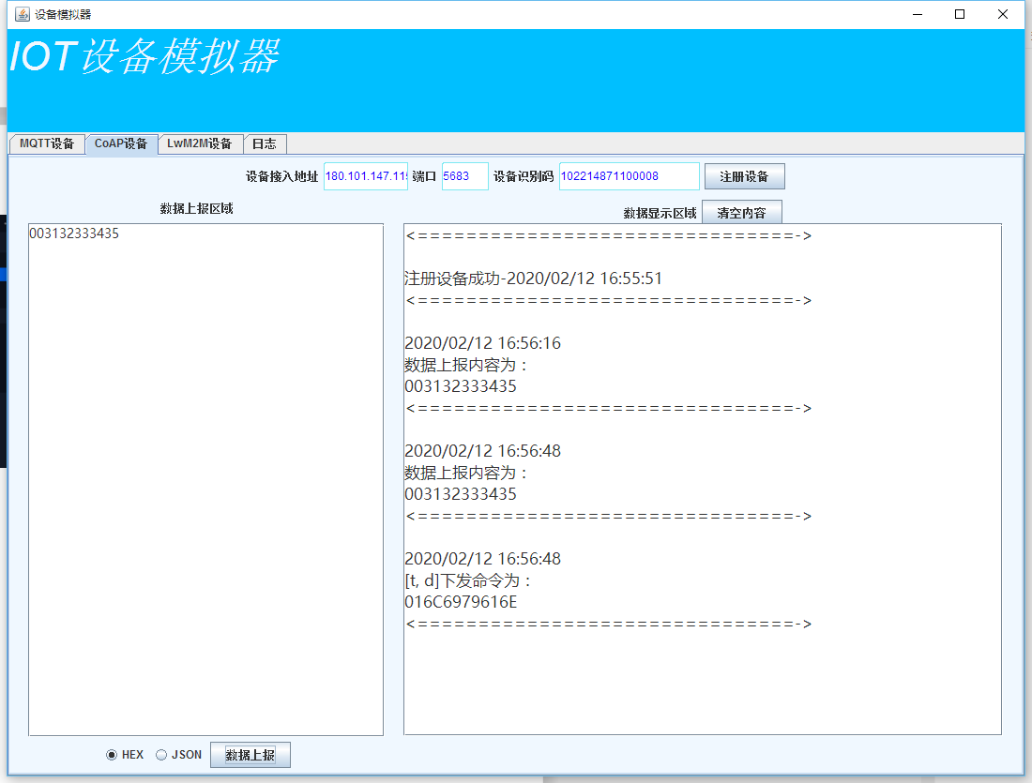Click the 003132333435 text in 数据上报区域
Screen dimensions: 1032x783
pos(74,234)
